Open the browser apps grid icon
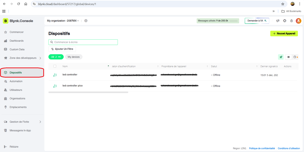Image resolution: width=304 pixels, height=152 pixels. pyautogui.click(x=4, y=11)
